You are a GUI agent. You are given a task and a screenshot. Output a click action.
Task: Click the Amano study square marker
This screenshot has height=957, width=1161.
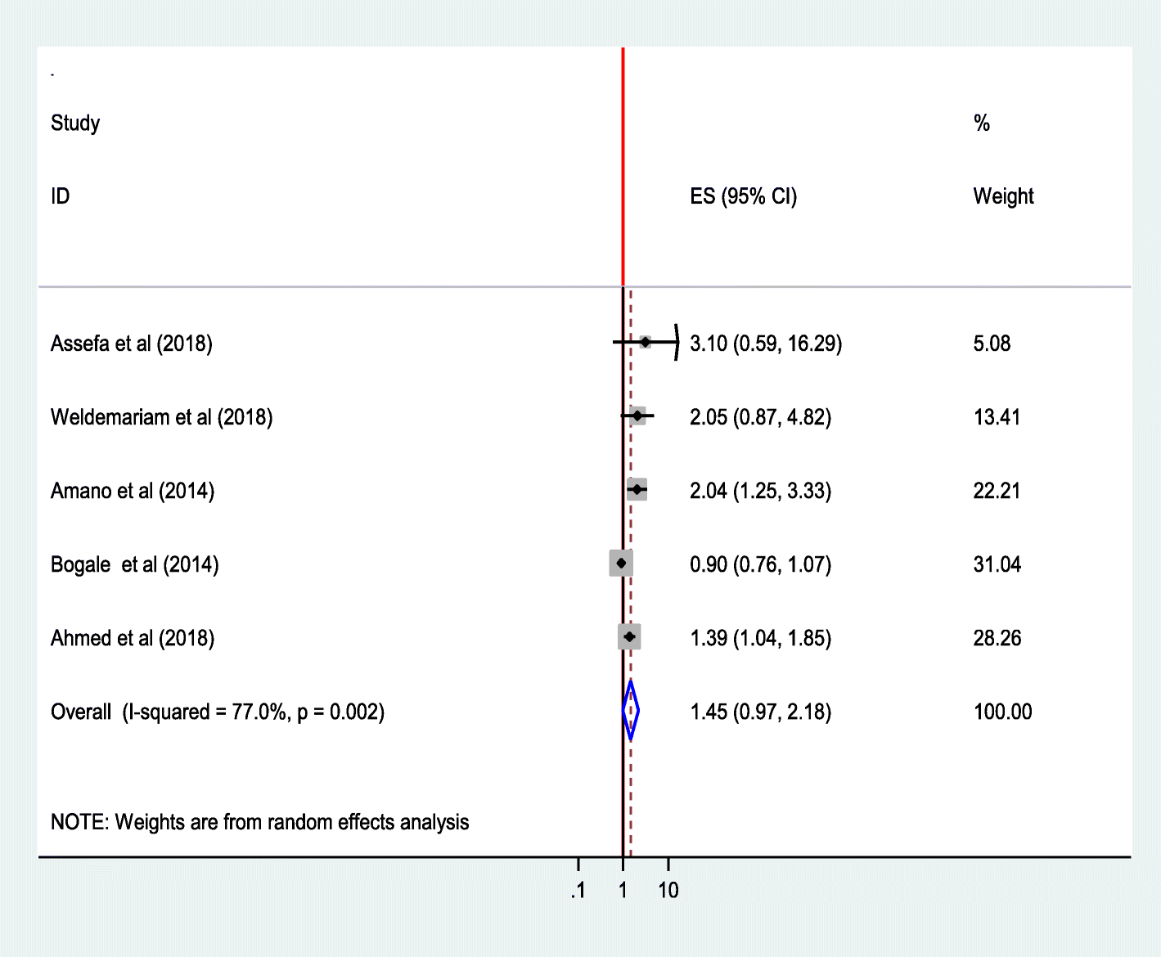pyautogui.click(x=637, y=490)
